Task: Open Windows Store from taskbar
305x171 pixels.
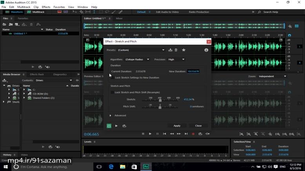Action: coord(134,167)
